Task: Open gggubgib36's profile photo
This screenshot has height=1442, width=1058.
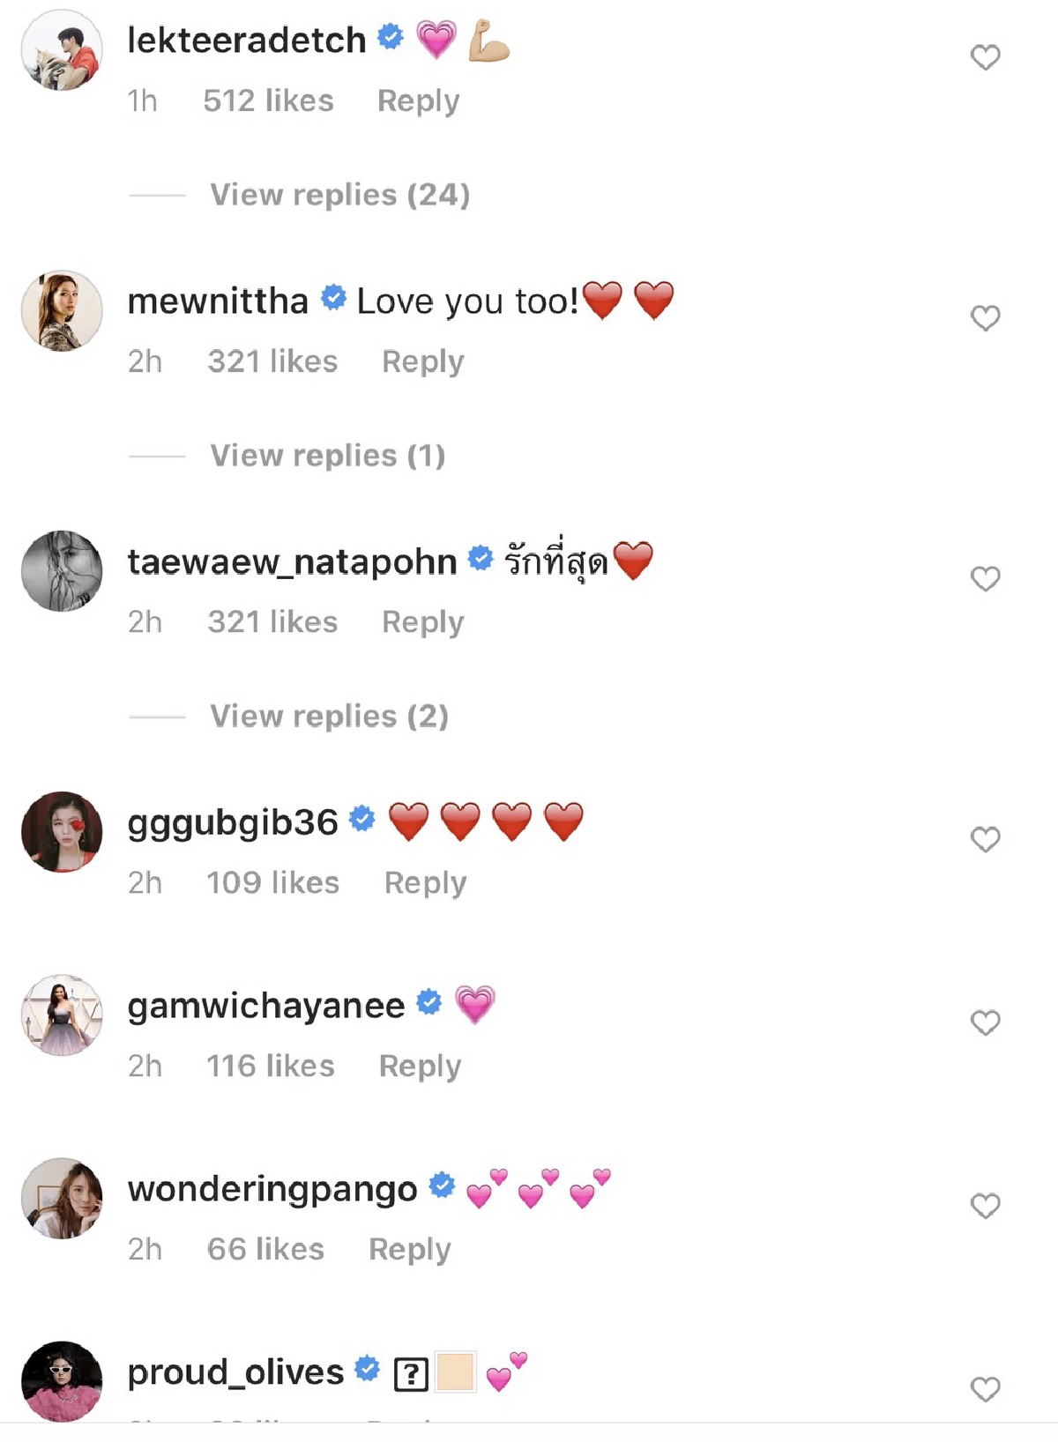Action: (x=62, y=832)
